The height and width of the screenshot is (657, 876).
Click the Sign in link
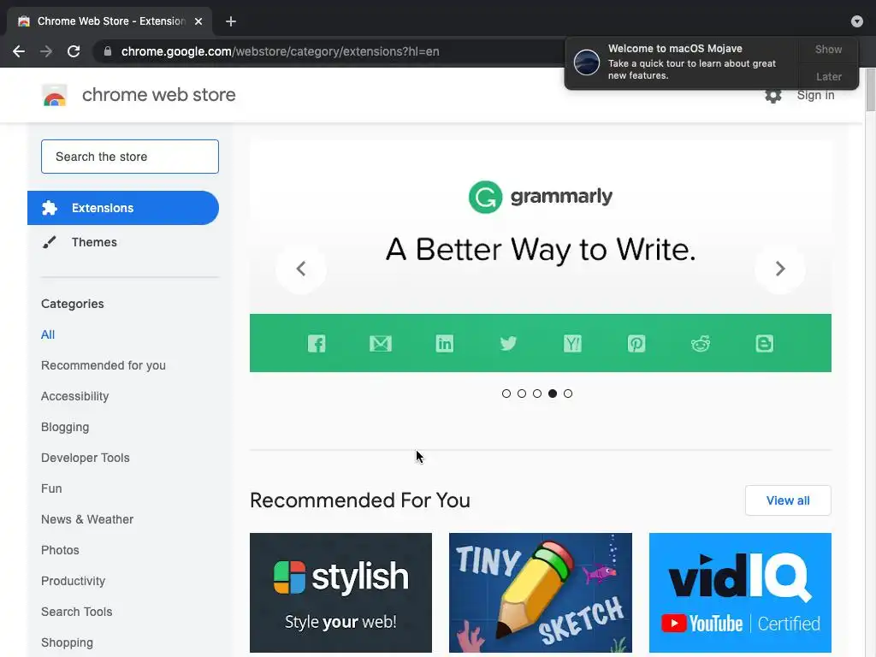pyautogui.click(x=815, y=96)
